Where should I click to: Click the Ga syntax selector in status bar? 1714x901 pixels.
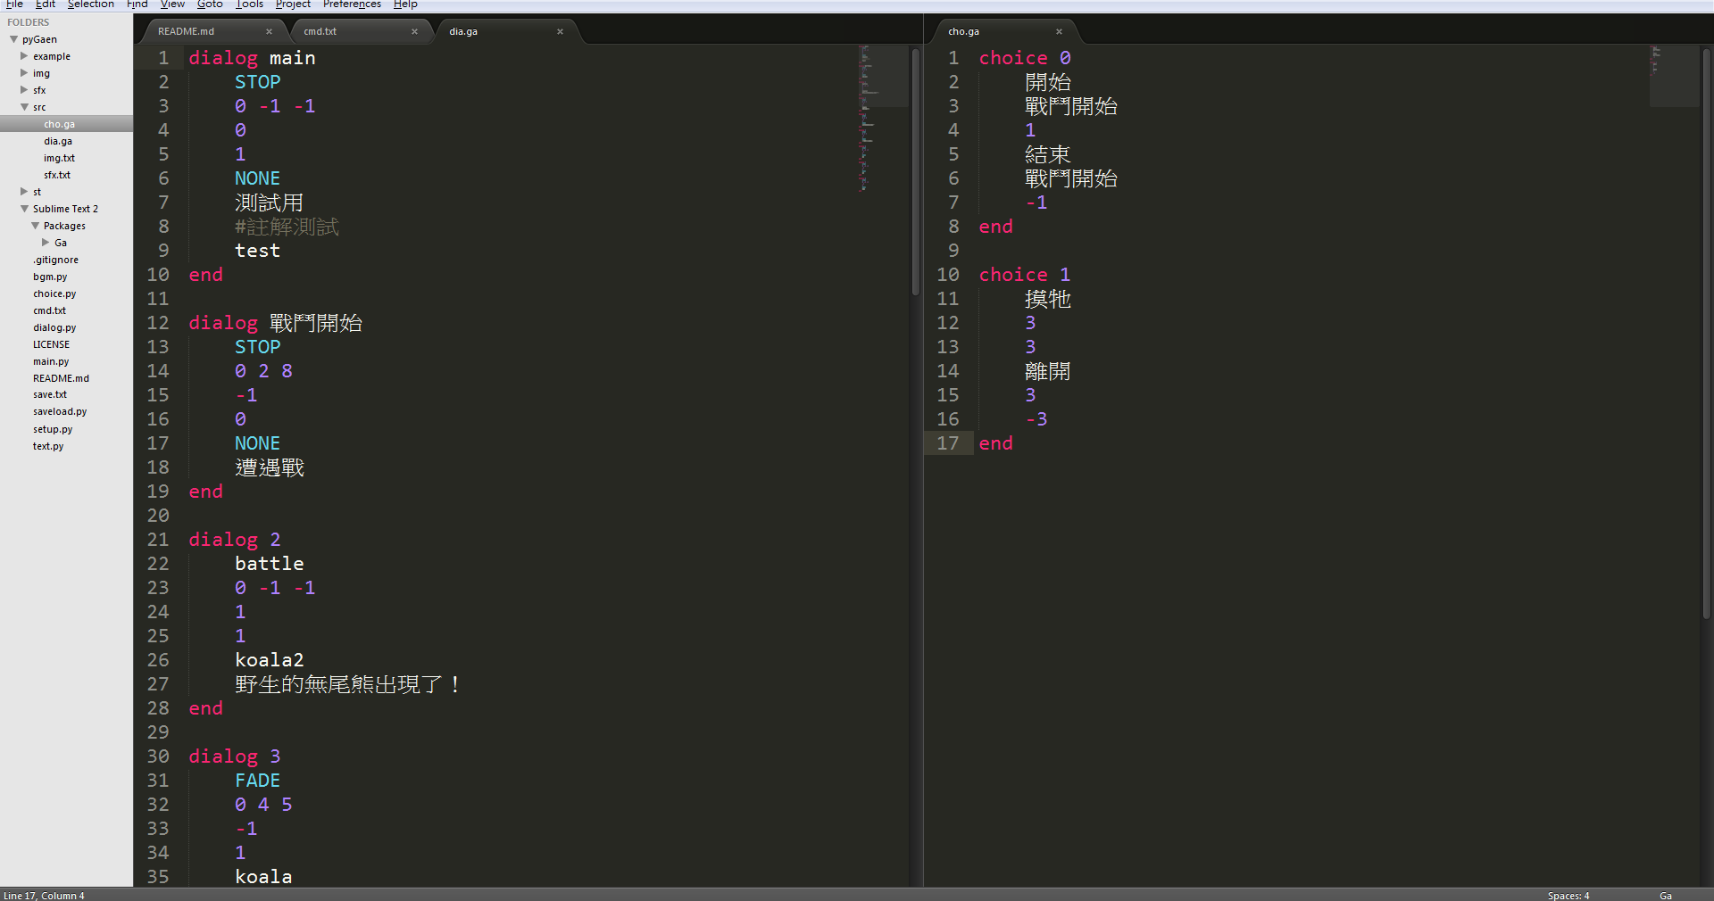(x=1666, y=895)
